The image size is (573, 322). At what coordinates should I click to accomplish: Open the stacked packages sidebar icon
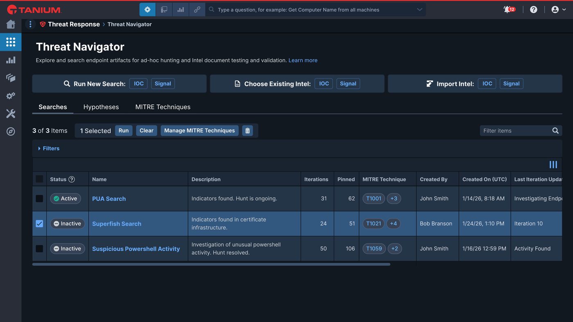tap(11, 78)
